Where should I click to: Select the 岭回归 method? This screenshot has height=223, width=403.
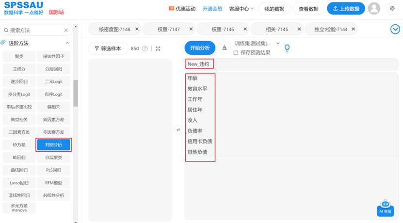click(x=19, y=158)
